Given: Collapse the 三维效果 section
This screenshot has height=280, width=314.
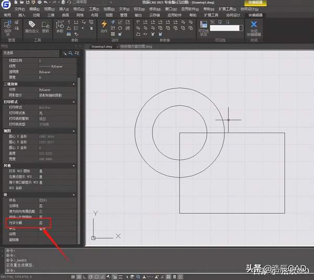Looking at the screenshot, I should pyautogui.click(x=74, y=84).
